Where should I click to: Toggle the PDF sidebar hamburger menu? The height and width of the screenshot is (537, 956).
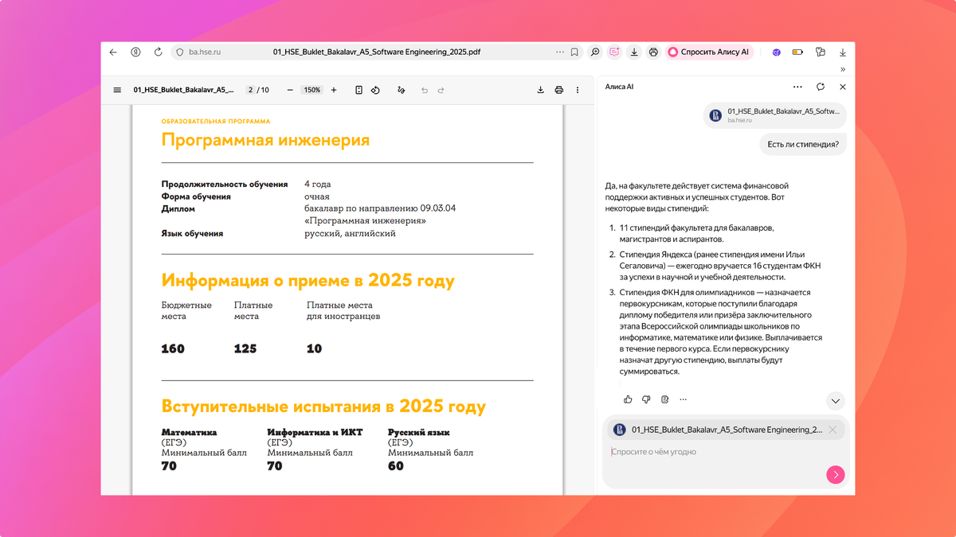118,90
